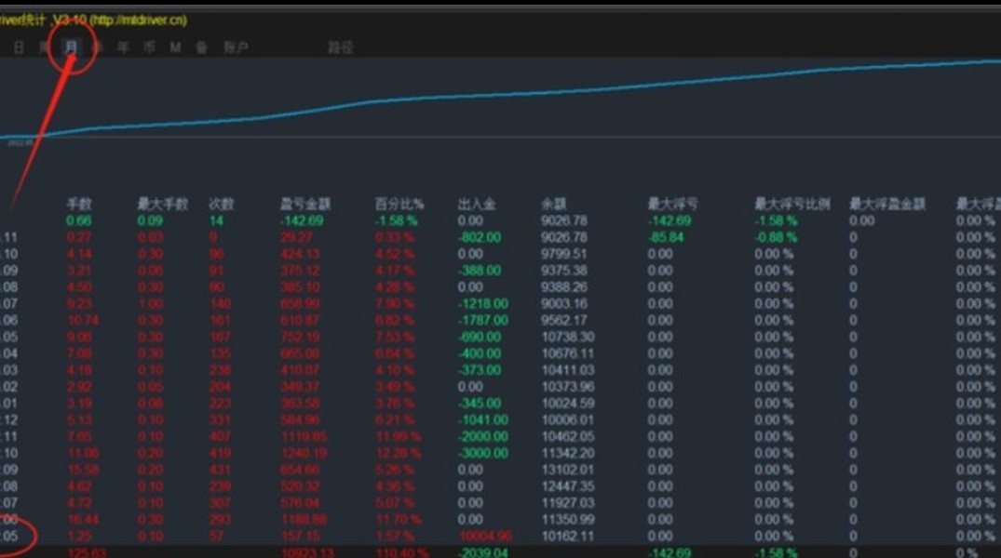Open the 账户 account tab
1001x558 pixels.
236,47
